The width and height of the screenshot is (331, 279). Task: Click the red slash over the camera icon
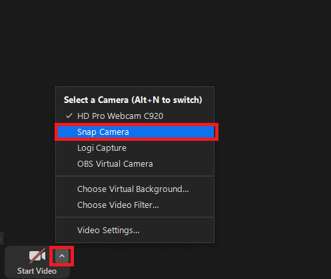point(37,256)
